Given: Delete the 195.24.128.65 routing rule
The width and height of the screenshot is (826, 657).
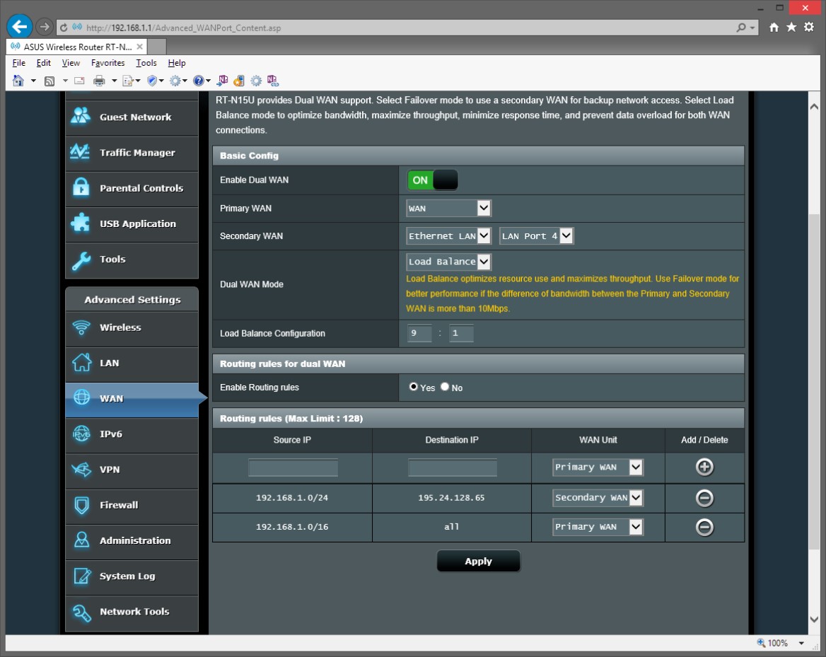Looking at the screenshot, I should pyautogui.click(x=704, y=498).
